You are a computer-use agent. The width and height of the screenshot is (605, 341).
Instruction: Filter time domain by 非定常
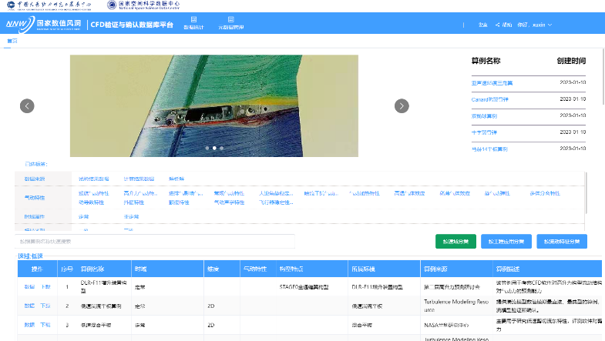pyautogui.click(x=131, y=216)
